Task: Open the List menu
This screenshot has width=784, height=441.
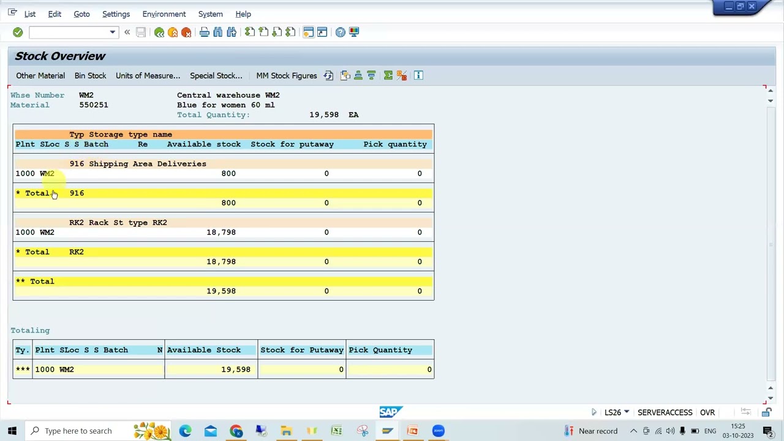Action: pos(29,14)
